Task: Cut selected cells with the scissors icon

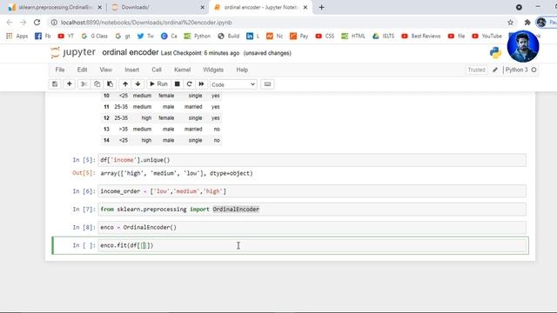Action: click(x=84, y=84)
